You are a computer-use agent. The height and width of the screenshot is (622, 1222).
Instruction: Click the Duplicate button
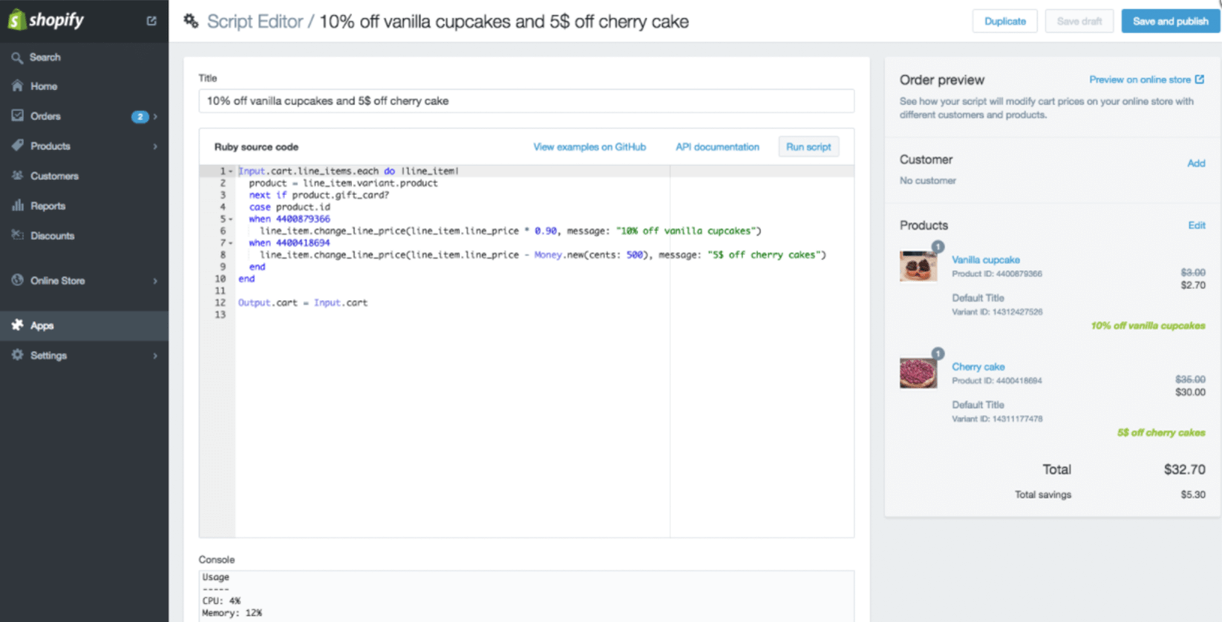[1004, 21]
